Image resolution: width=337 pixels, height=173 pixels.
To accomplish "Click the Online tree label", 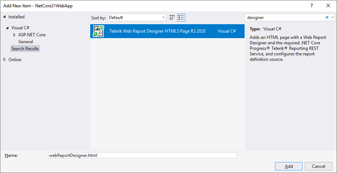I will coord(15,59).
